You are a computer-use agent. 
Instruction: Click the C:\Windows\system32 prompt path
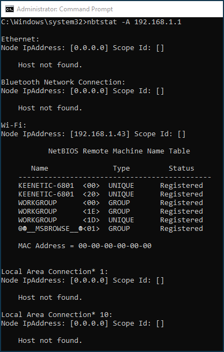pyautogui.click(x=42, y=22)
